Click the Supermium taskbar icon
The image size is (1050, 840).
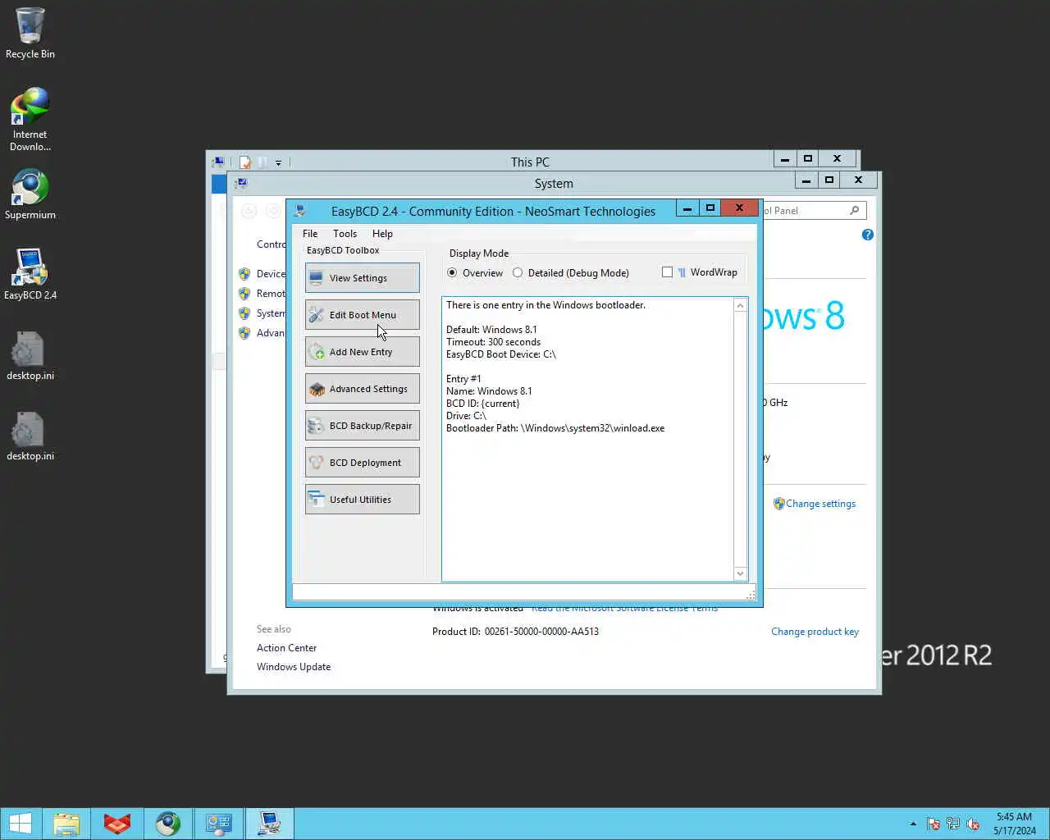click(168, 824)
